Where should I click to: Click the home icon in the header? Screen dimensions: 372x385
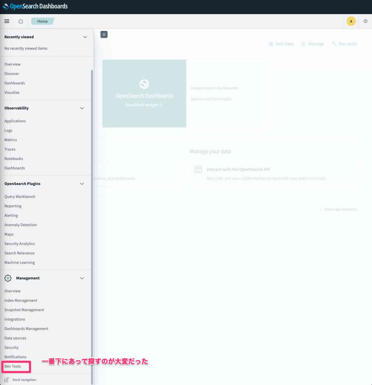[x=21, y=21]
